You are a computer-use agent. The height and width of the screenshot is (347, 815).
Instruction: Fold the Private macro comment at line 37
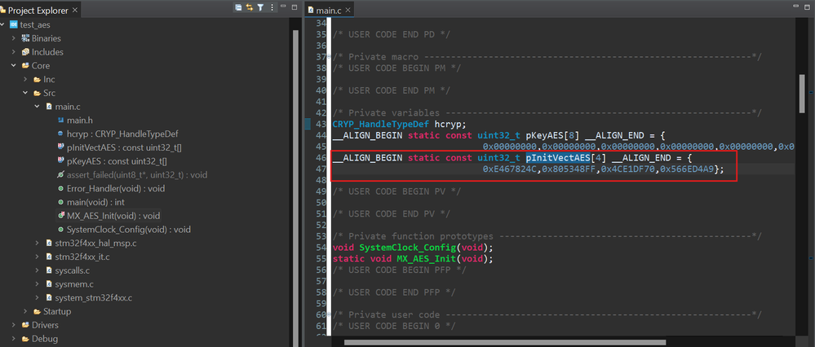[329, 56]
